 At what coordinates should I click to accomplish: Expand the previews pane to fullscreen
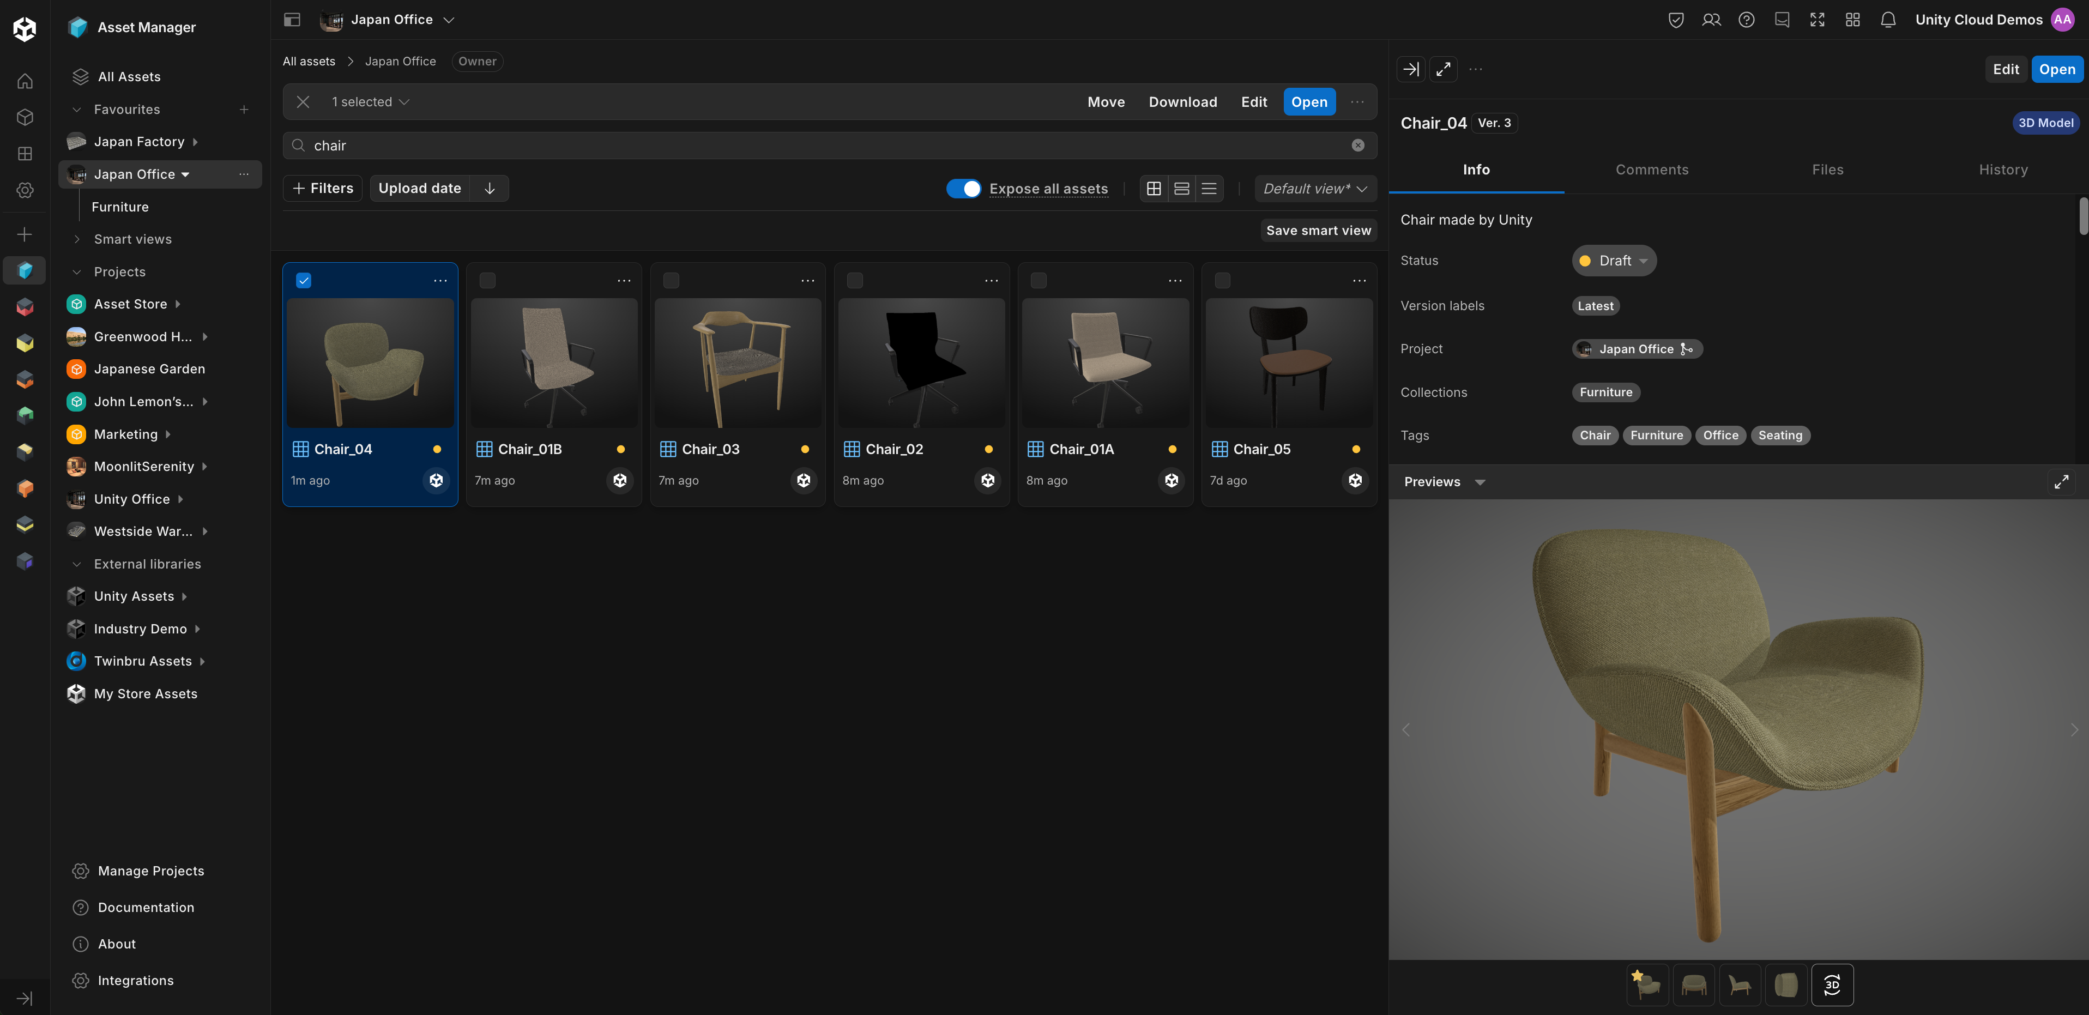coord(2061,481)
